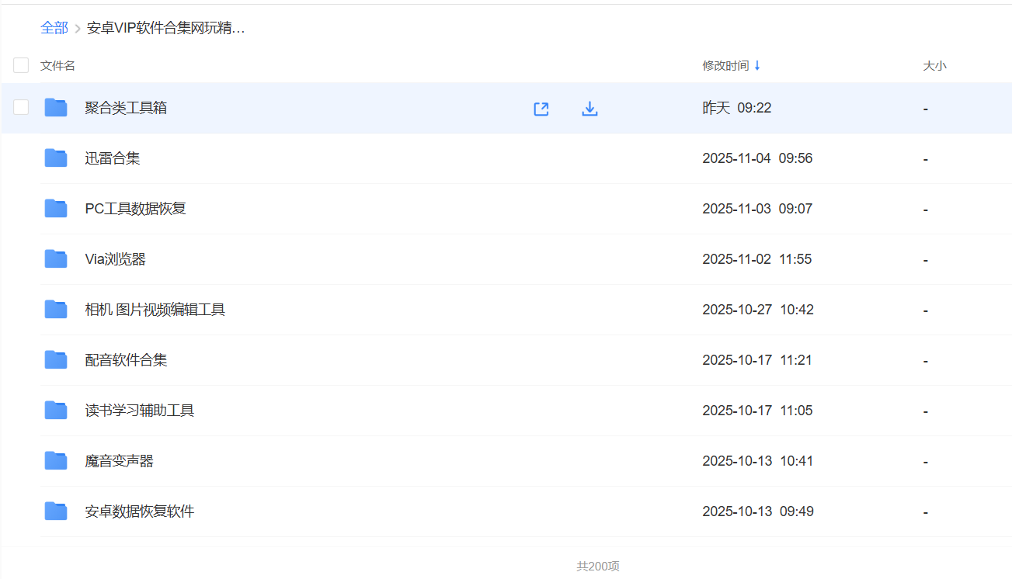Screen dimensions: 1012x579
Task: Click the 魔音变声器 folder icon
Action: point(56,461)
